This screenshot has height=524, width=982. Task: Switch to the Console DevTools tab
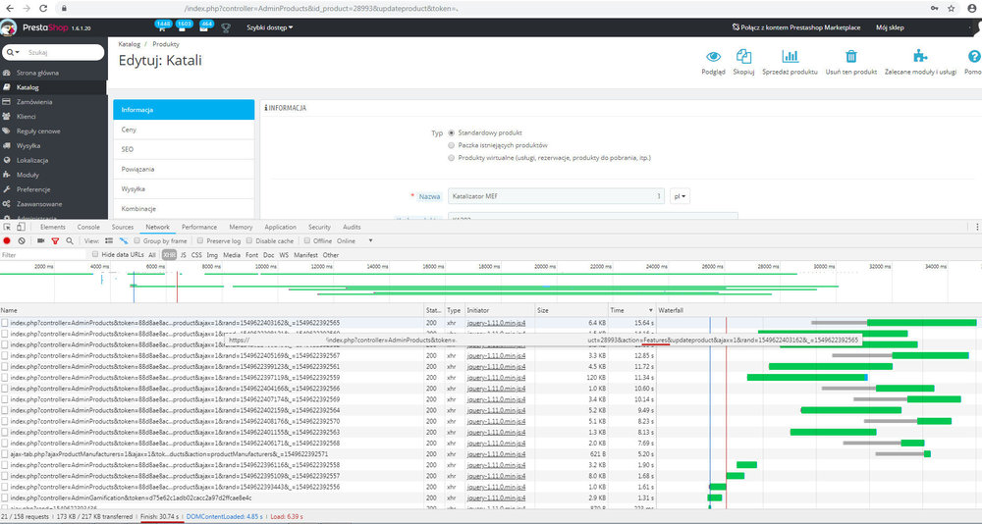click(x=88, y=227)
